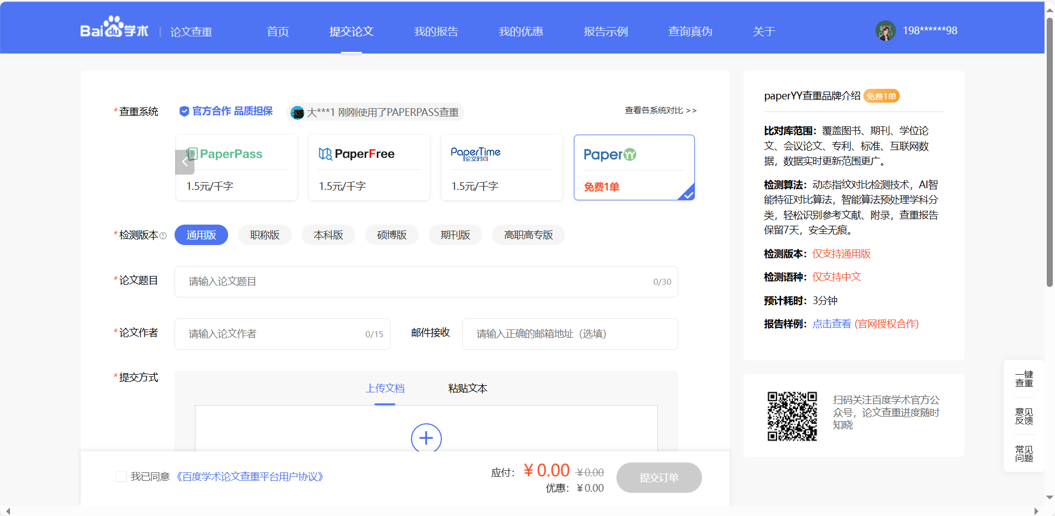Select the PaperYY free order card
The height and width of the screenshot is (516, 1055).
click(x=634, y=167)
